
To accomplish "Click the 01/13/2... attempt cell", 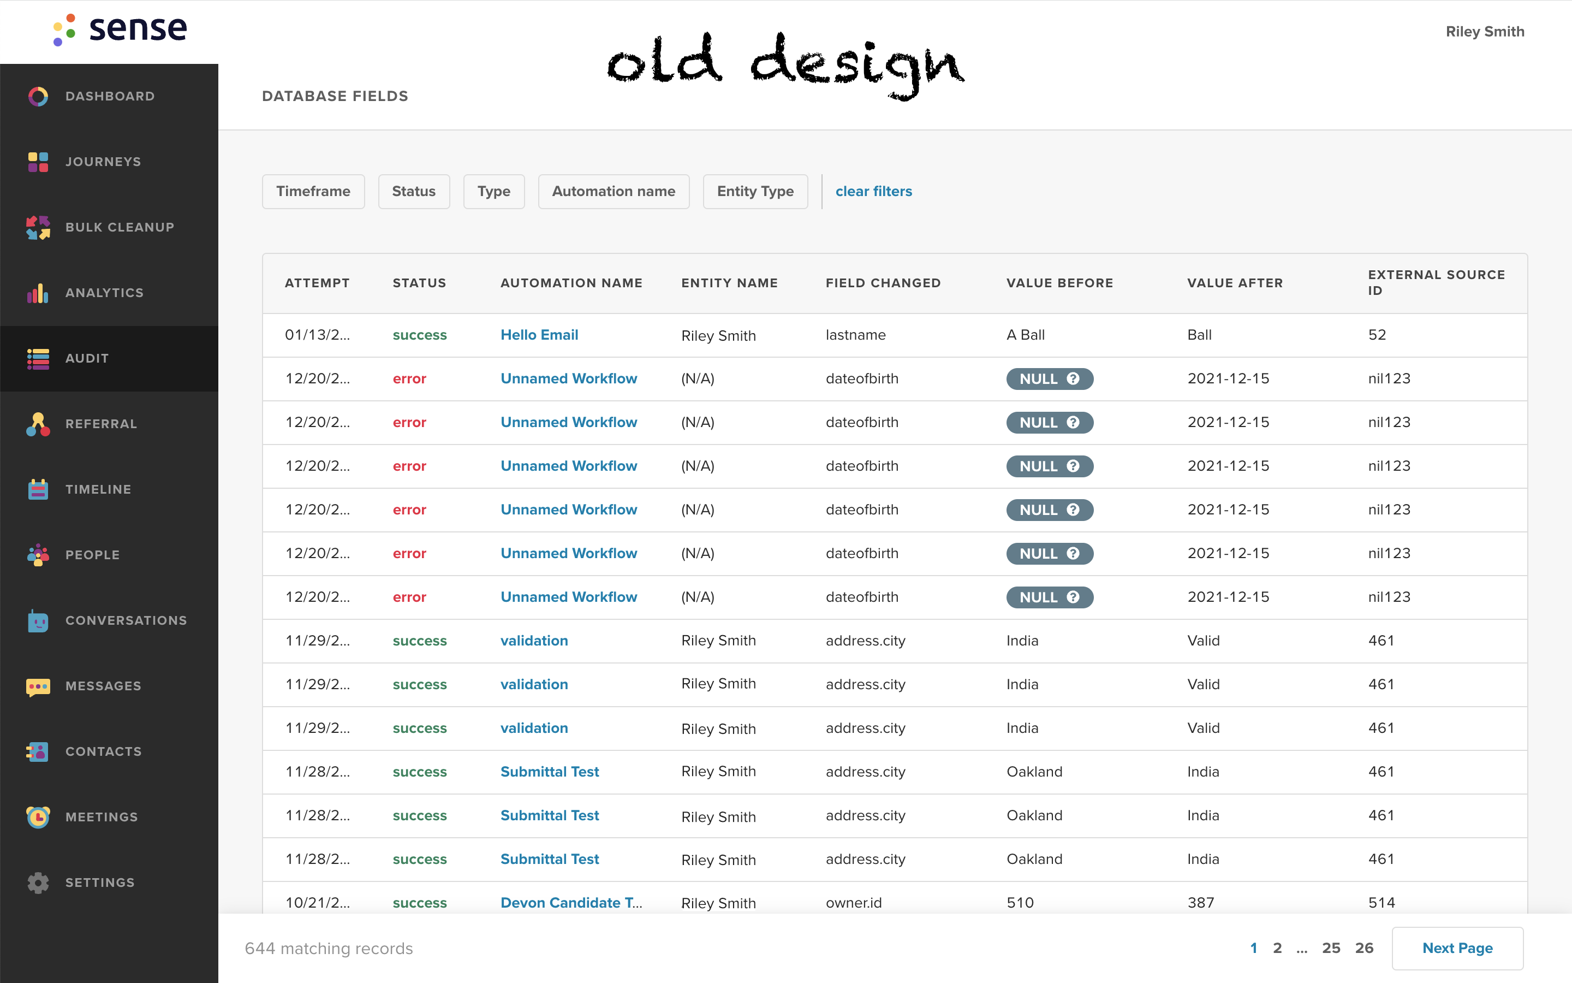I will pos(317,335).
